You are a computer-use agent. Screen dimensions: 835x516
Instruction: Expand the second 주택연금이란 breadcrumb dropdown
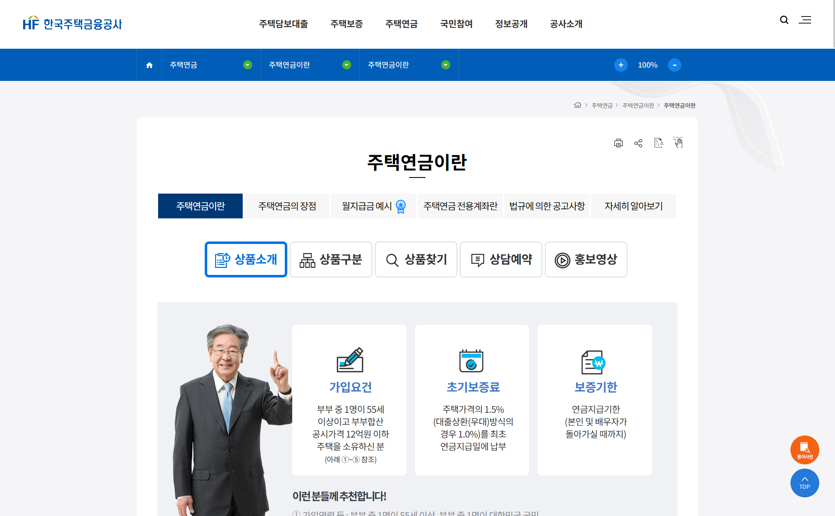point(347,65)
